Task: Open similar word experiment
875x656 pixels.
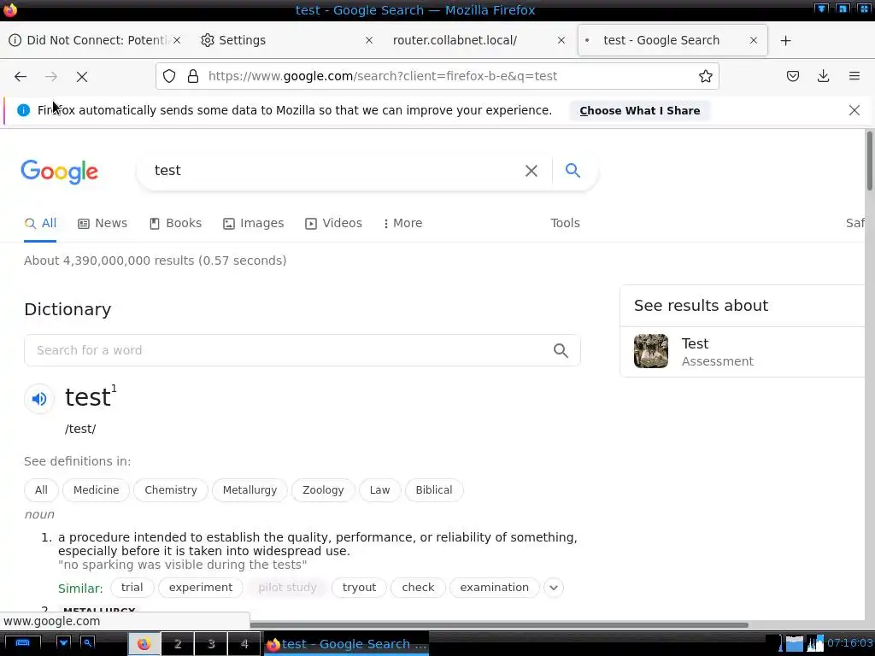Action: [200, 588]
